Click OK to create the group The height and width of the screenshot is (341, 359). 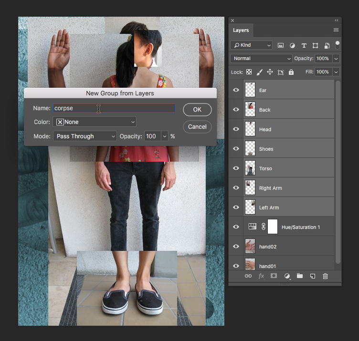(x=197, y=110)
